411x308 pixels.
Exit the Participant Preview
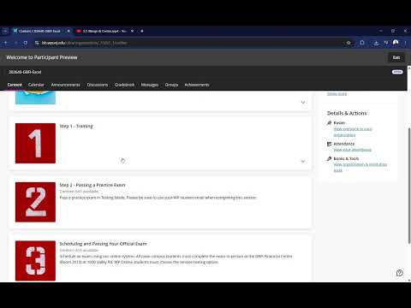(396, 57)
